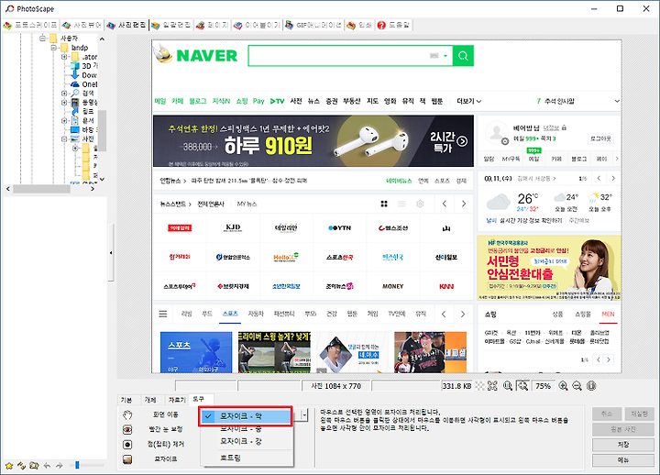Select the OneDrive cloud folder icon
The image size is (660, 475).
75,84
